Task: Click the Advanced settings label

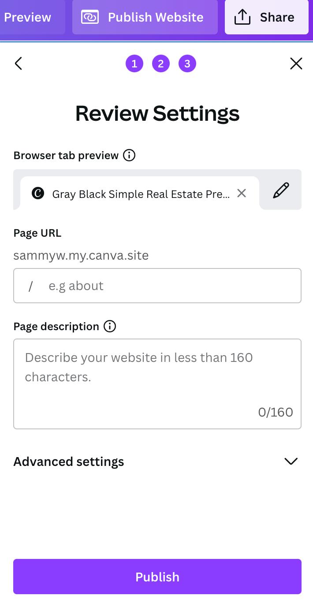Action: point(69,462)
